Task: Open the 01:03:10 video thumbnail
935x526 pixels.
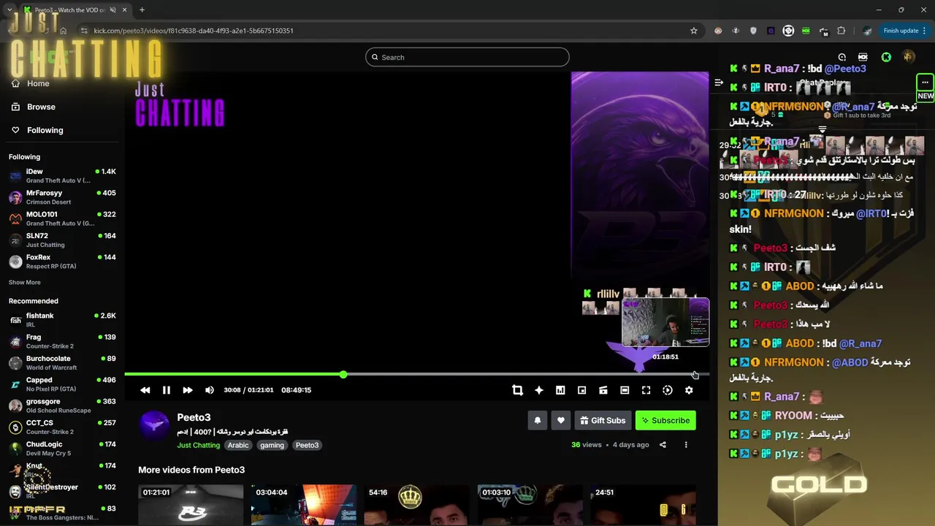Action: tap(530, 505)
